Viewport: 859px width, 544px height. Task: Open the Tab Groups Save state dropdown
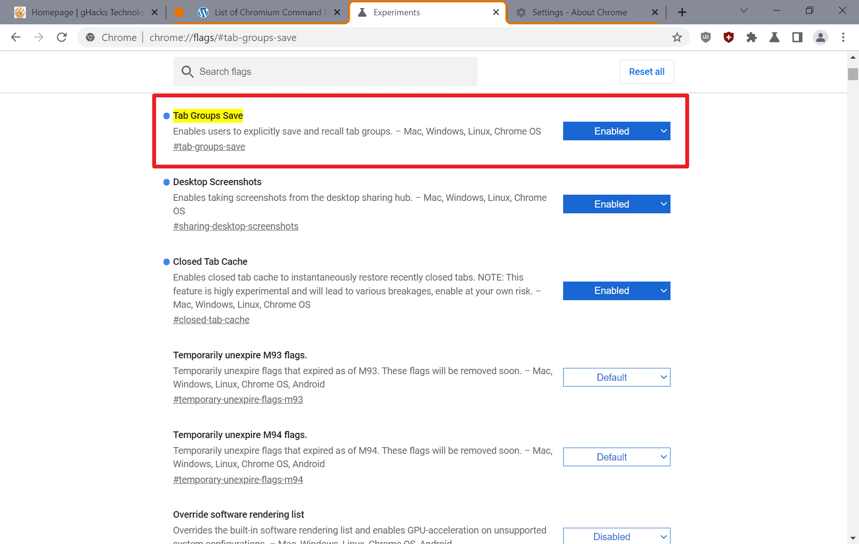tap(617, 131)
